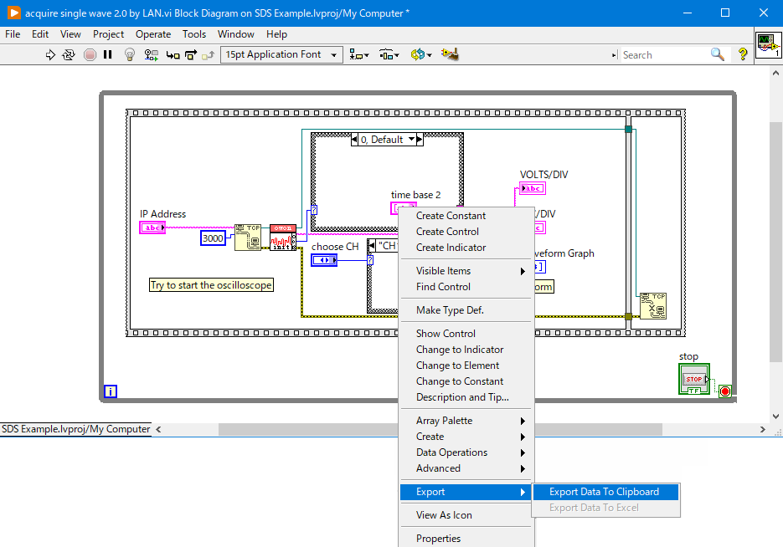Select the stop button terminal
783x547 pixels.
point(694,379)
